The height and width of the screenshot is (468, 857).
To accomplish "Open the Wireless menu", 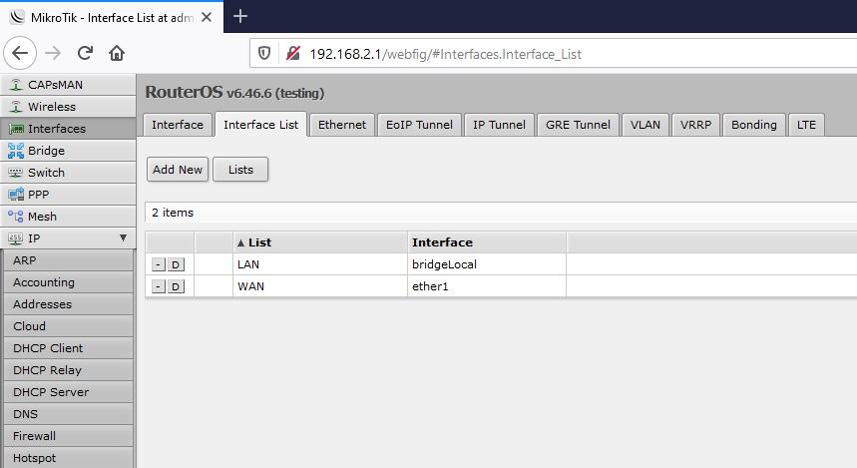I will (x=68, y=107).
